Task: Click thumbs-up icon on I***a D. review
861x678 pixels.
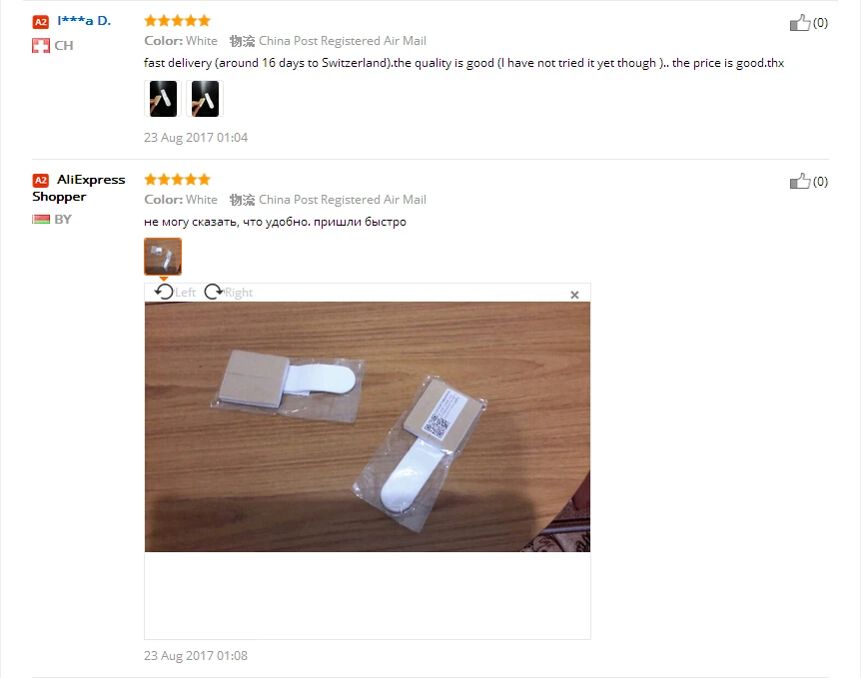Action: pyautogui.click(x=799, y=23)
